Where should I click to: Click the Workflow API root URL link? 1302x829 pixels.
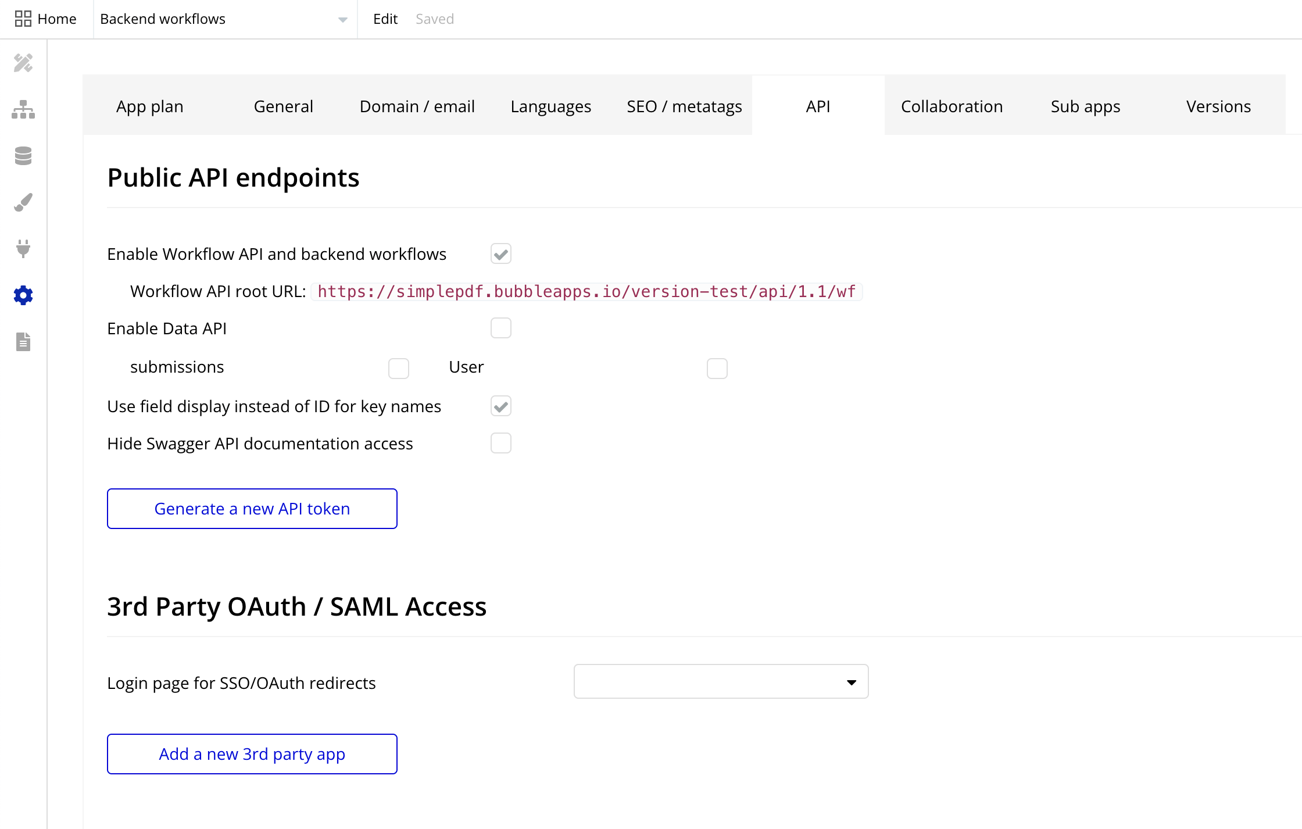point(586,291)
